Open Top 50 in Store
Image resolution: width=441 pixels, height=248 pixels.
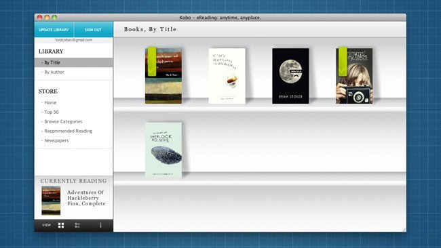coord(51,112)
